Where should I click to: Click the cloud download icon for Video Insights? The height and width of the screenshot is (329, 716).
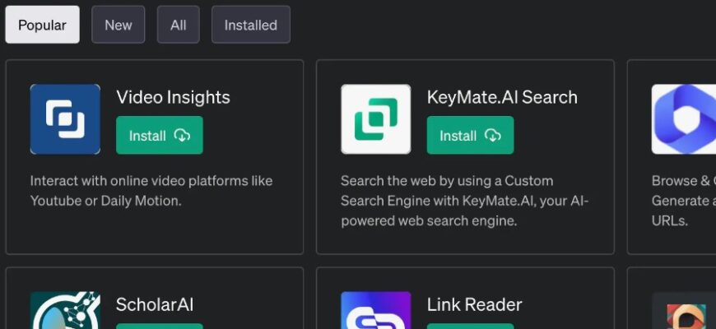click(182, 136)
